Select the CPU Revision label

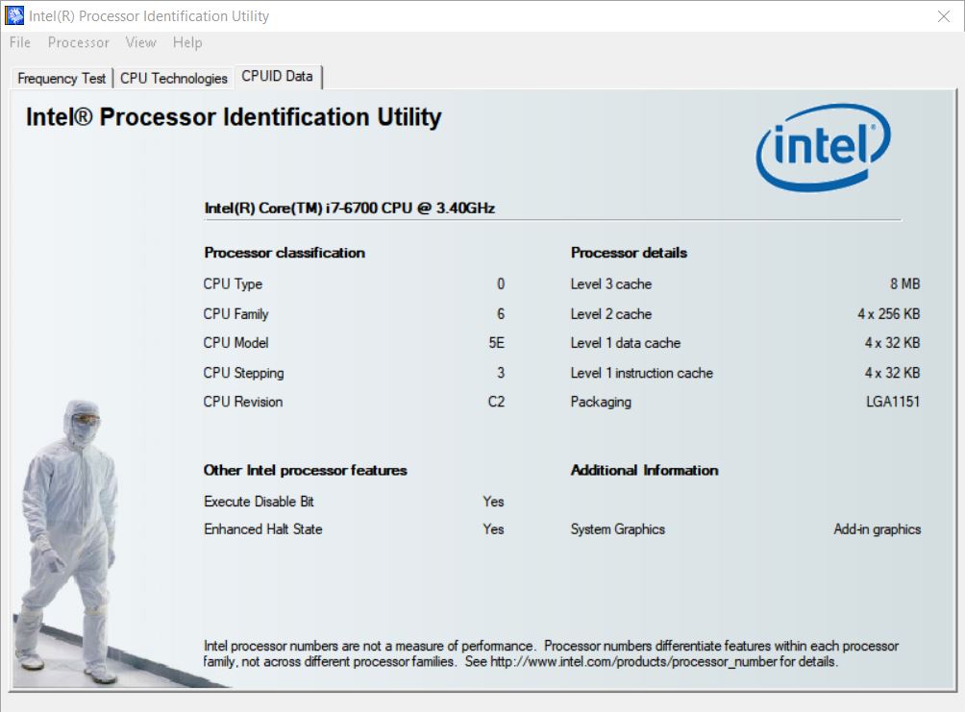pyautogui.click(x=243, y=402)
